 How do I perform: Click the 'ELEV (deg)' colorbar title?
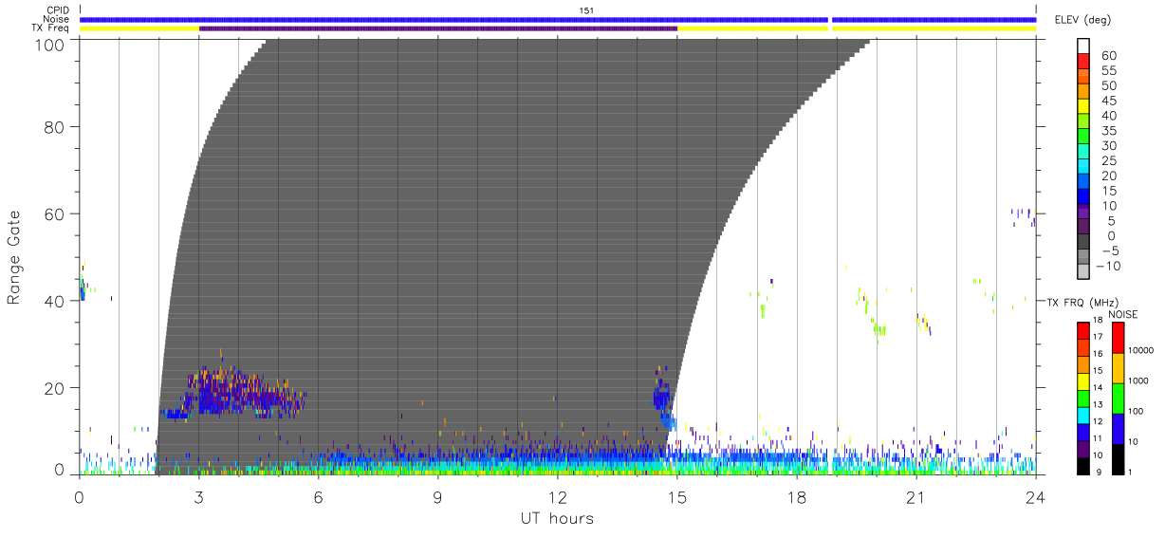[x=1082, y=20]
